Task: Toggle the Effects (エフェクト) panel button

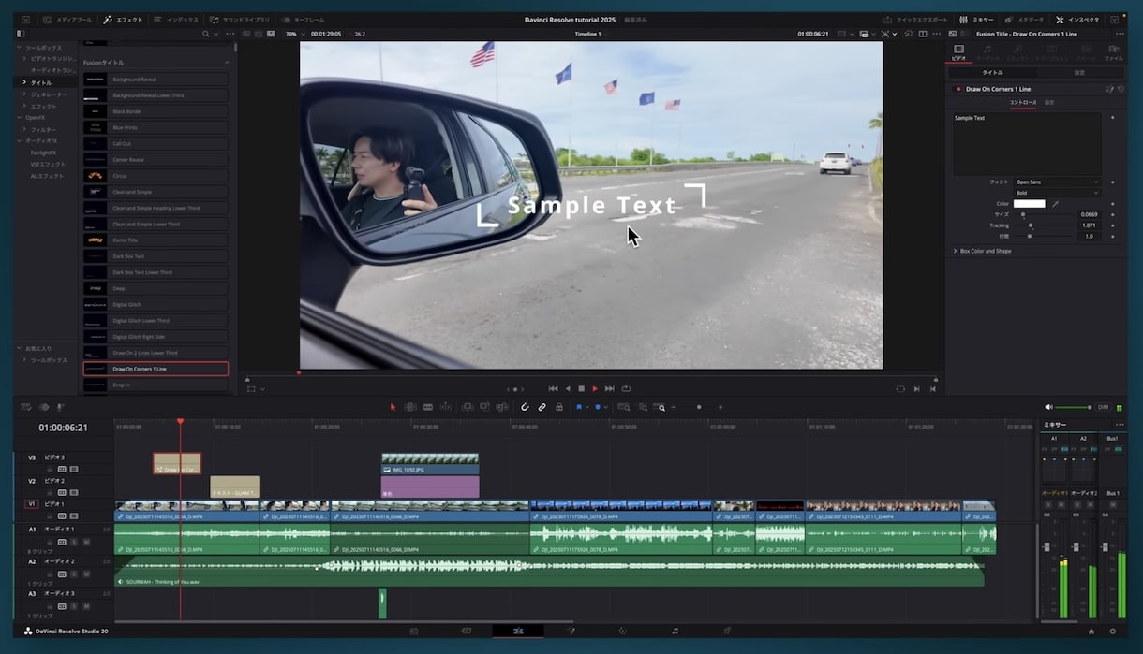Action: pyautogui.click(x=123, y=20)
